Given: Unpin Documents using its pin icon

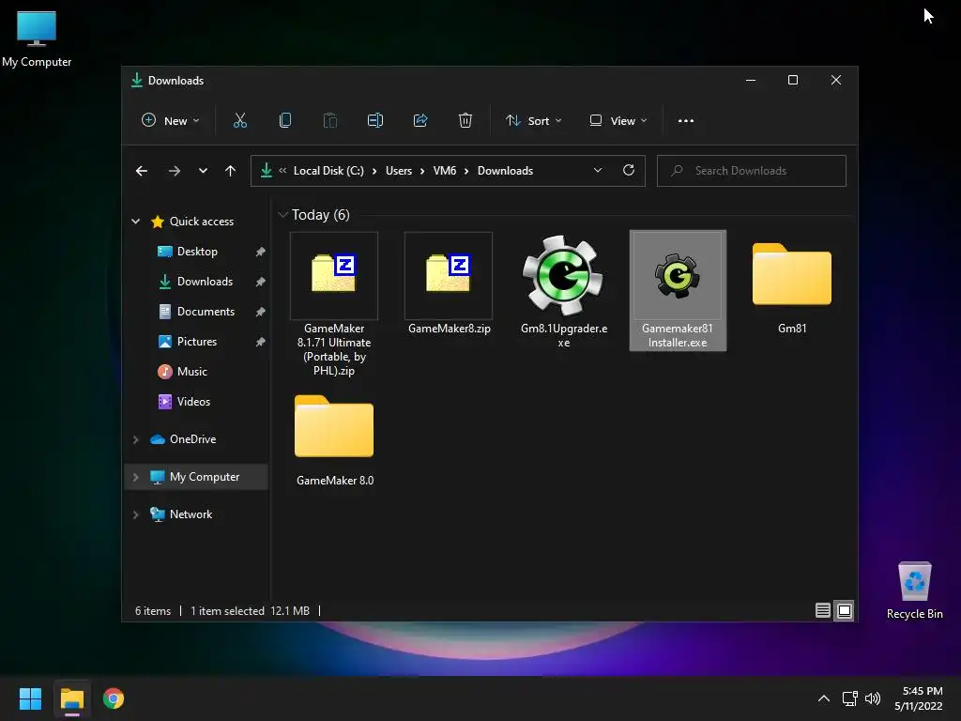Looking at the screenshot, I should click(261, 312).
